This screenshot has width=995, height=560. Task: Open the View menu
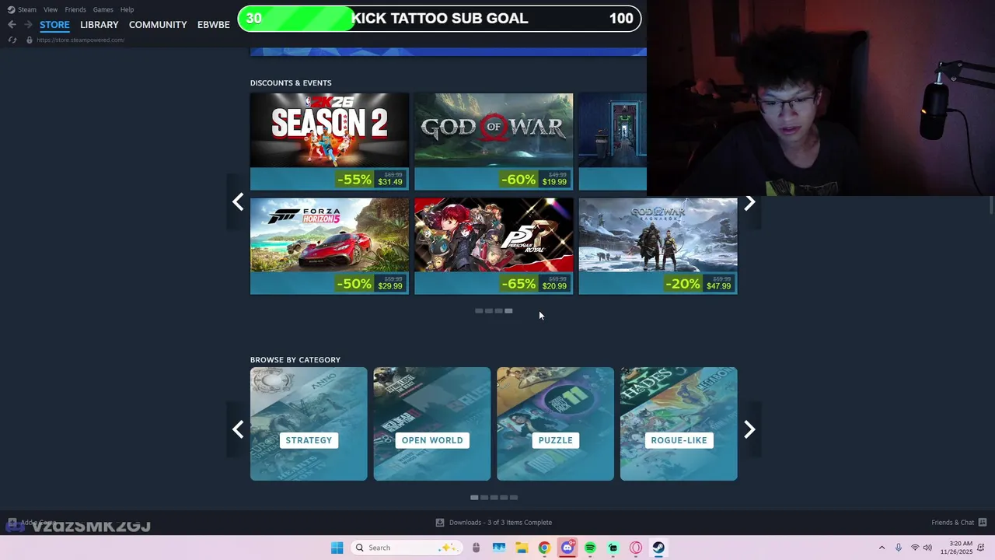51,9
